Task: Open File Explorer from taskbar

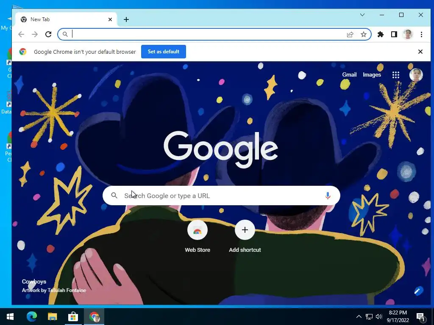Action: click(x=52, y=317)
